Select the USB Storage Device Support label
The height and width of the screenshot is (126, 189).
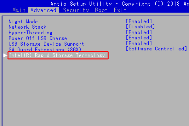tap(46, 44)
